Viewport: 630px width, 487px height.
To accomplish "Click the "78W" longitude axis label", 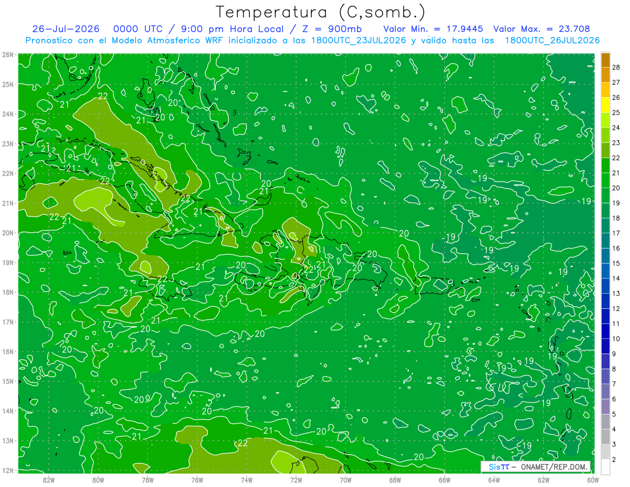I will [148, 480].
